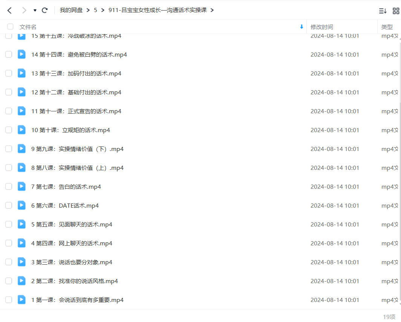Image resolution: width=401 pixels, height=322 pixels.
Task: Select file 5 第五课：见面聊天的话术.mp4
Action: 72,224
